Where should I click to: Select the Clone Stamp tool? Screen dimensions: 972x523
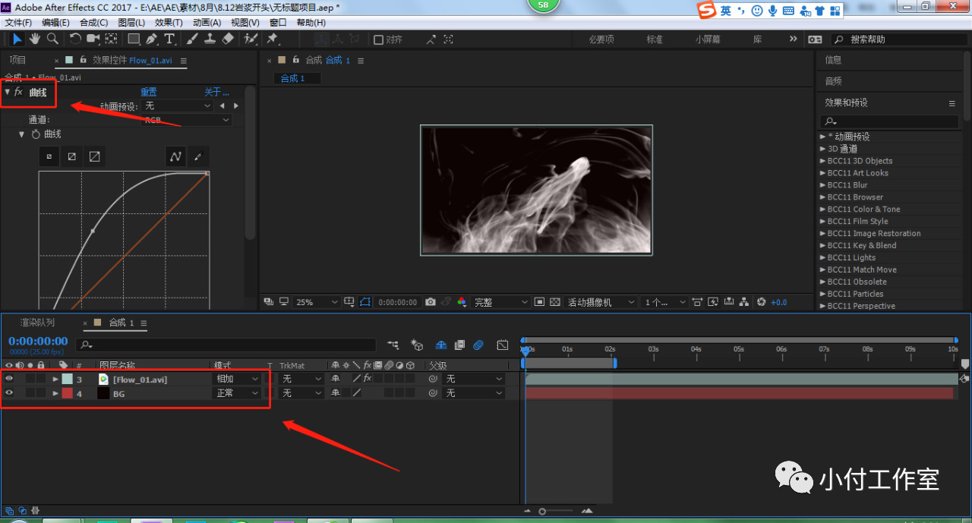coord(210,39)
